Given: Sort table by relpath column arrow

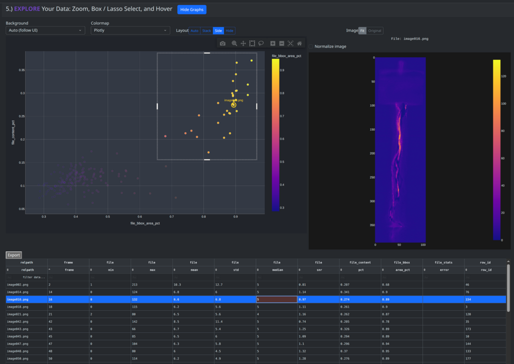Looking at the screenshot, I should pyautogui.click(x=8, y=270).
